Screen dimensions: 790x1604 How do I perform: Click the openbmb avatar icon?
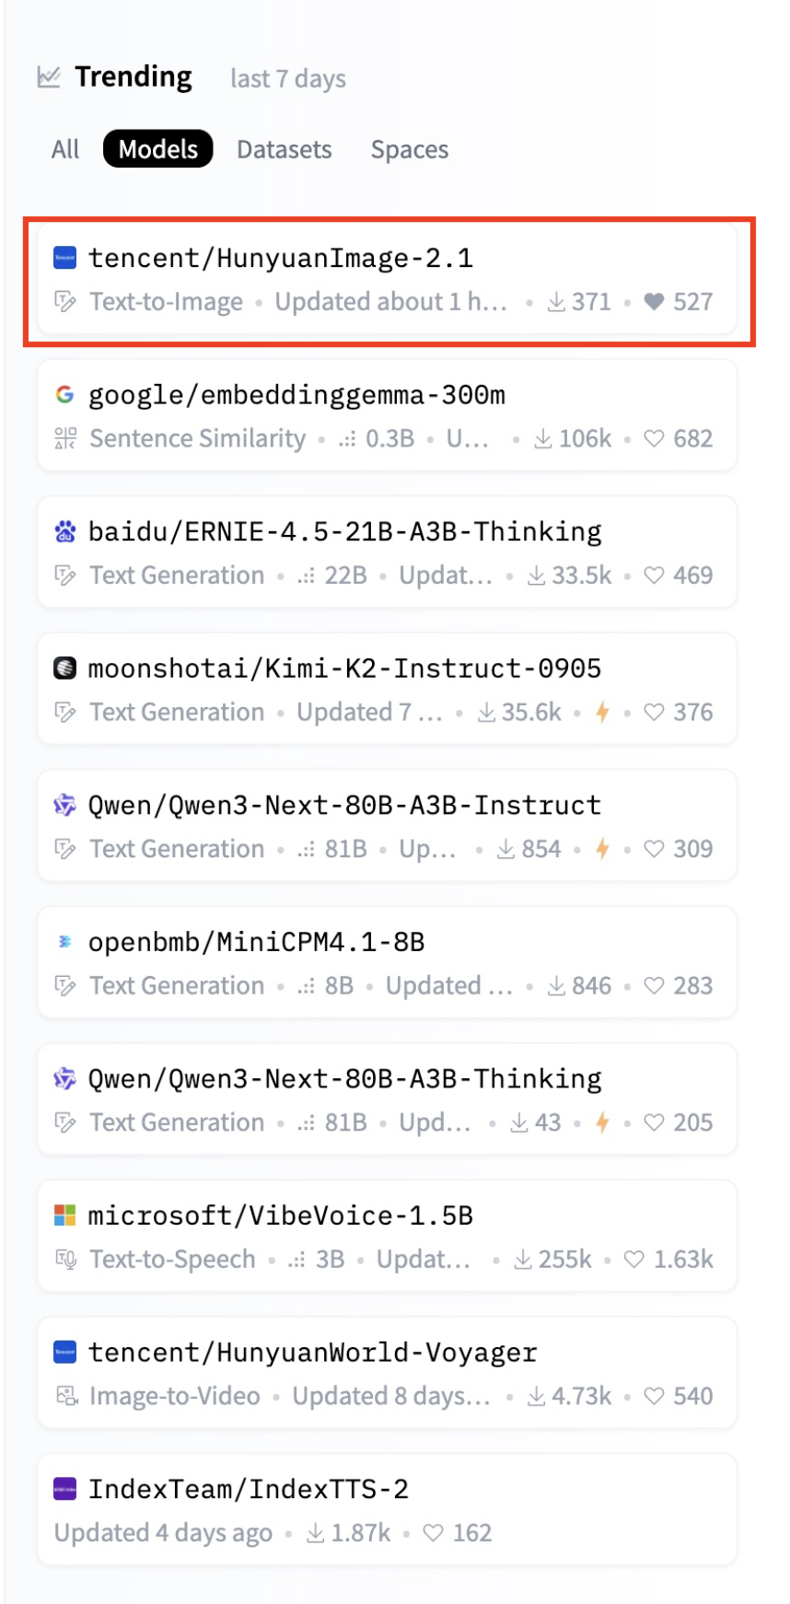(64, 941)
